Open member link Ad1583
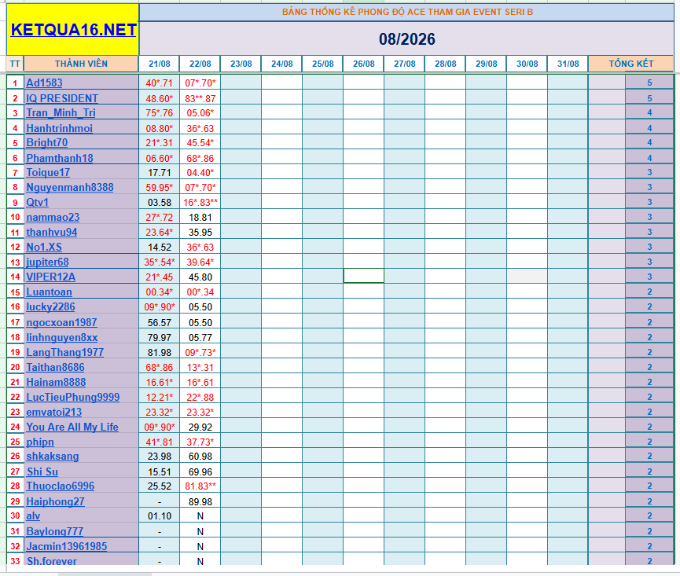The image size is (680, 576). point(44,83)
